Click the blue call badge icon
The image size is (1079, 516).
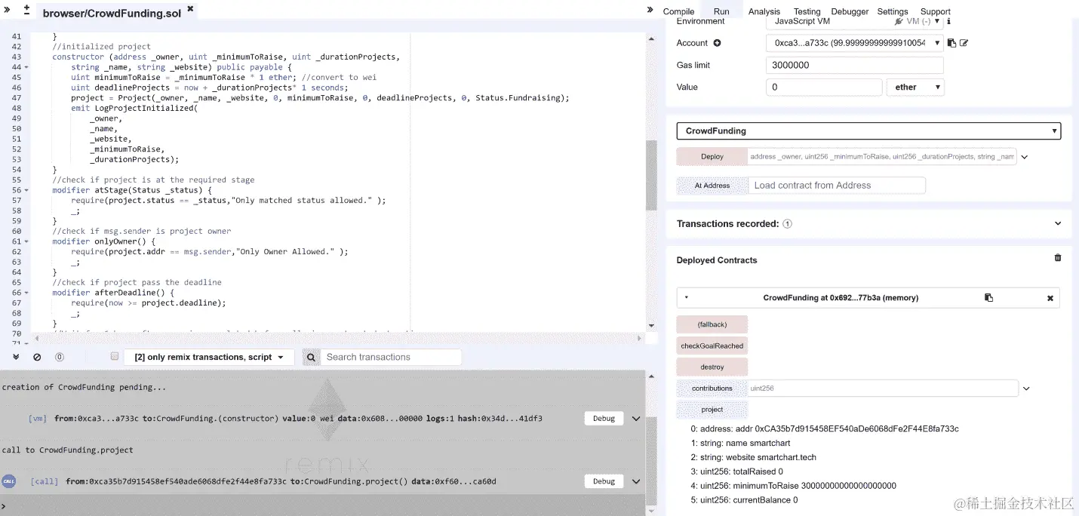[9, 481]
